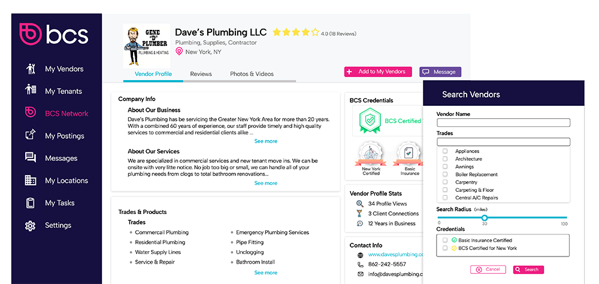Open the Photos & Videos tab
Image resolution: width=599 pixels, height=284 pixels.
click(x=252, y=74)
